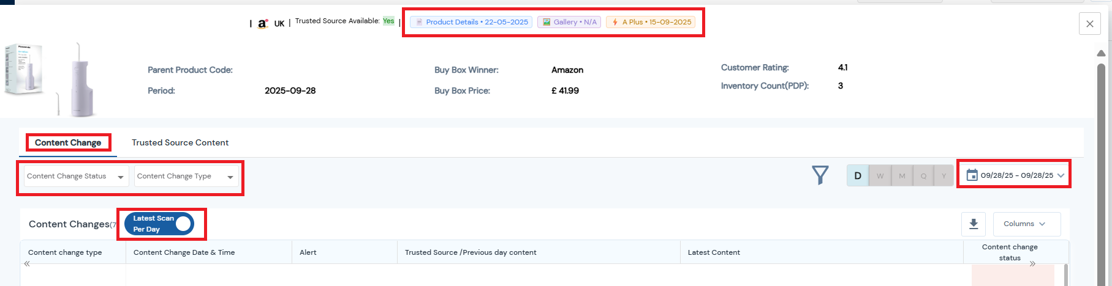Click the vertical scrollbar up arrow
This screenshot has width=1112, height=286.
1101,54
